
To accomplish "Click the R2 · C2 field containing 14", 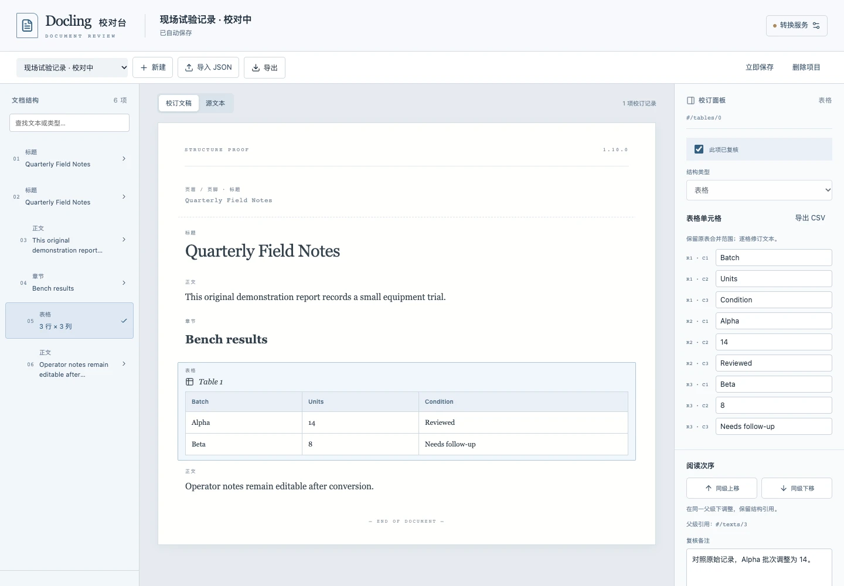I will (x=774, y=342).
